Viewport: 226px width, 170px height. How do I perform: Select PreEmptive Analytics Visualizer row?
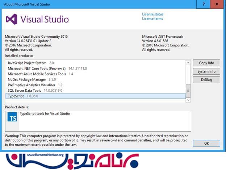pyautogui.click(x=96, y=85)
